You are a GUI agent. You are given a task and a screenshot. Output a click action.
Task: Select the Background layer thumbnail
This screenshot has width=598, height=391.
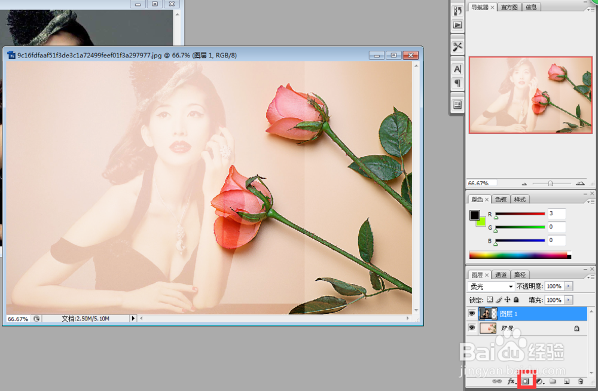[x=488, y=328]
